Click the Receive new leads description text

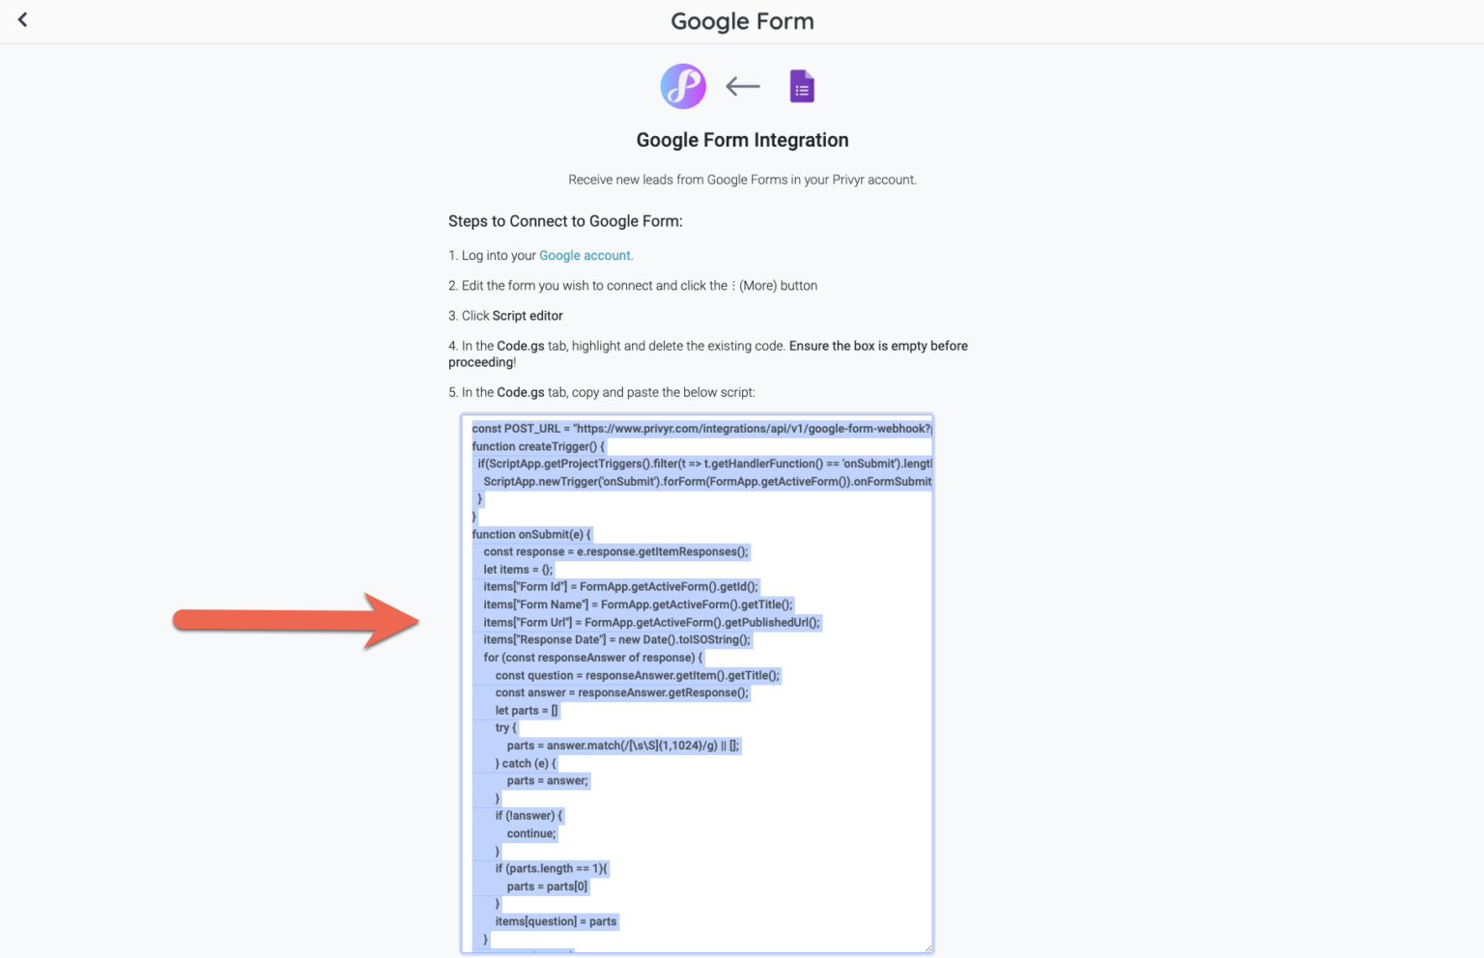tap(742, 179)
